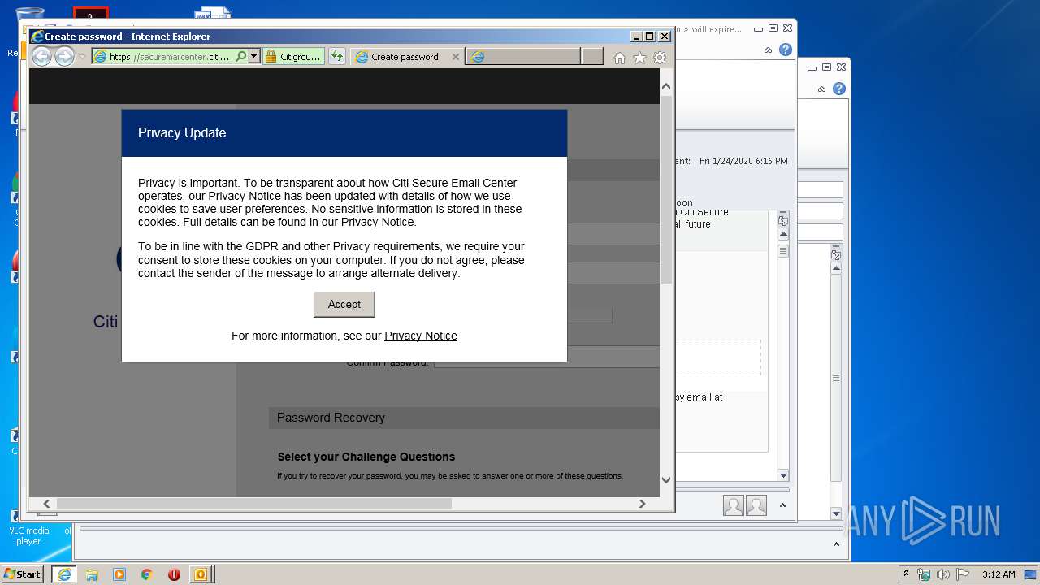Click the second contact photo in people pane

point(756,505)
